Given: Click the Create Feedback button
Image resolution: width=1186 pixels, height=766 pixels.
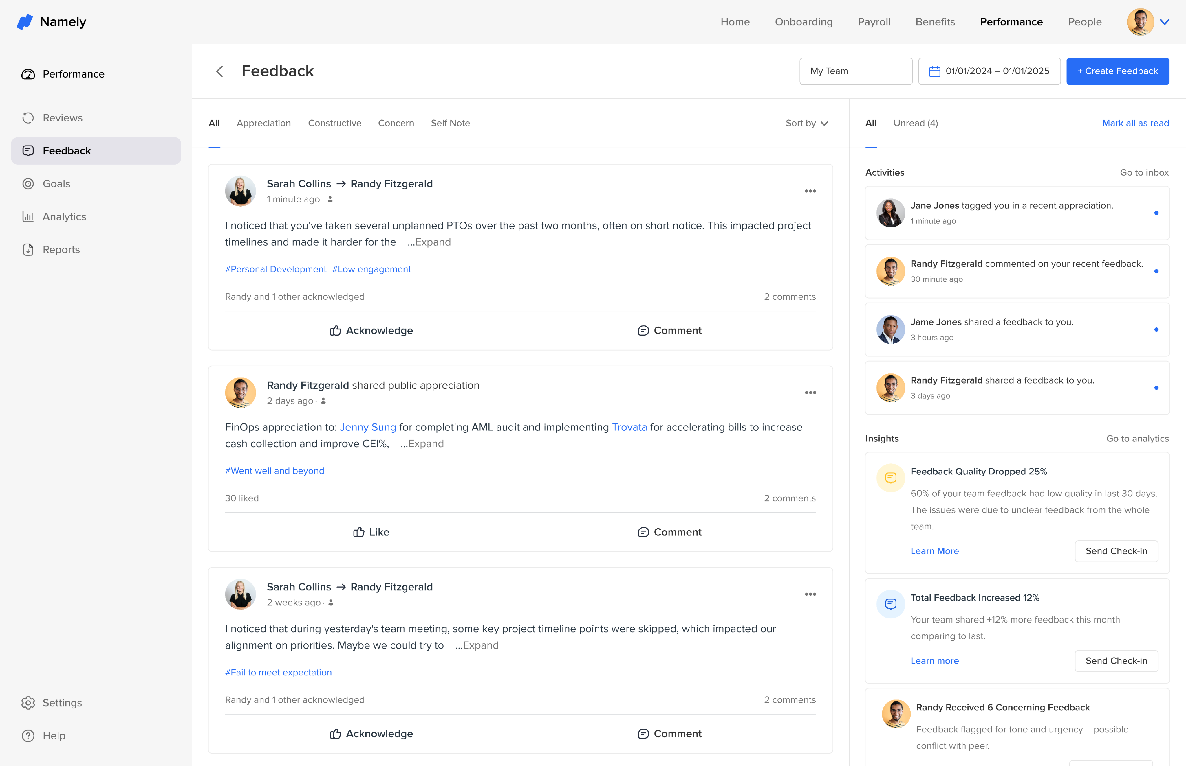Looking at the screenshot, I should click(1117, 71).
